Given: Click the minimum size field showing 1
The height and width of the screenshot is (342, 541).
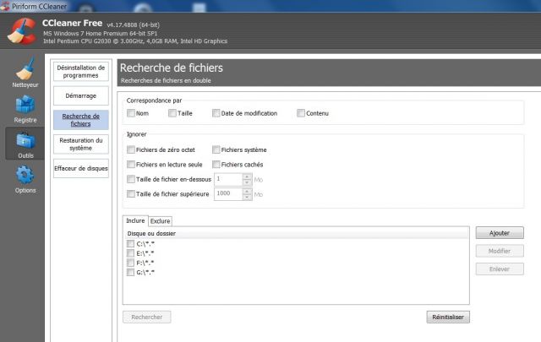Looking at the screenshot, I should pyautogui.click(x=228, y=179).
